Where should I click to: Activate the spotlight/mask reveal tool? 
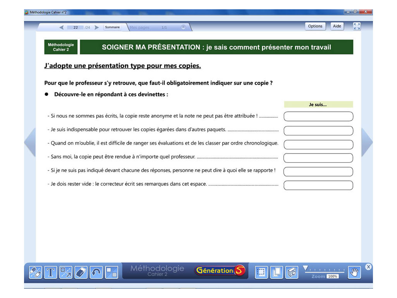tap(112, 272)
